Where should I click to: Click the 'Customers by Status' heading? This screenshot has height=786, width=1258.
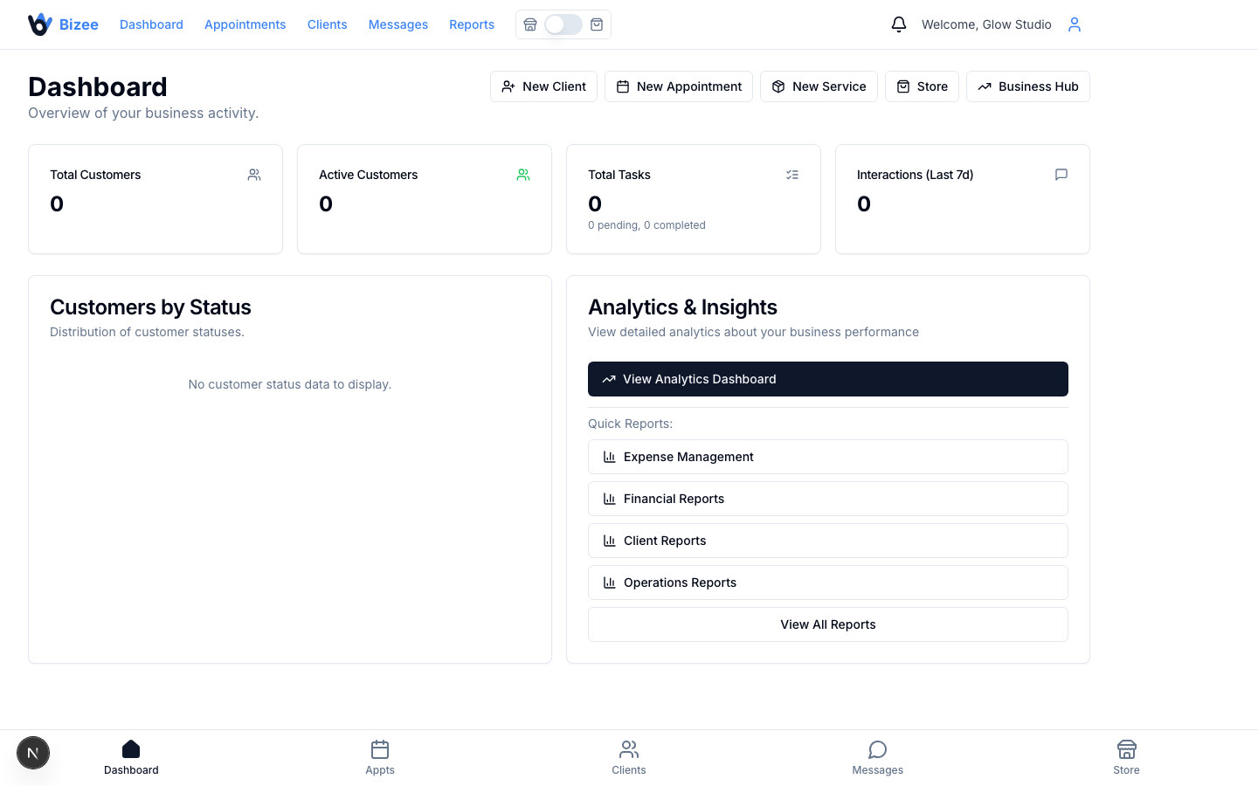click(150, 307)
